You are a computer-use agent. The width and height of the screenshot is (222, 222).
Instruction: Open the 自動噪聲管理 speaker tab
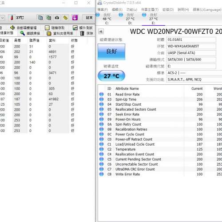click(x=24, y=28)
